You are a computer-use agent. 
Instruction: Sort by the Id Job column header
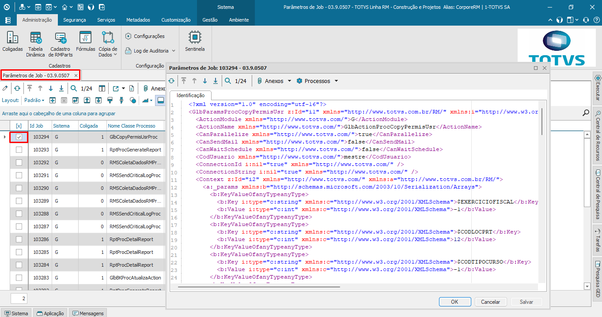[40, 126]
